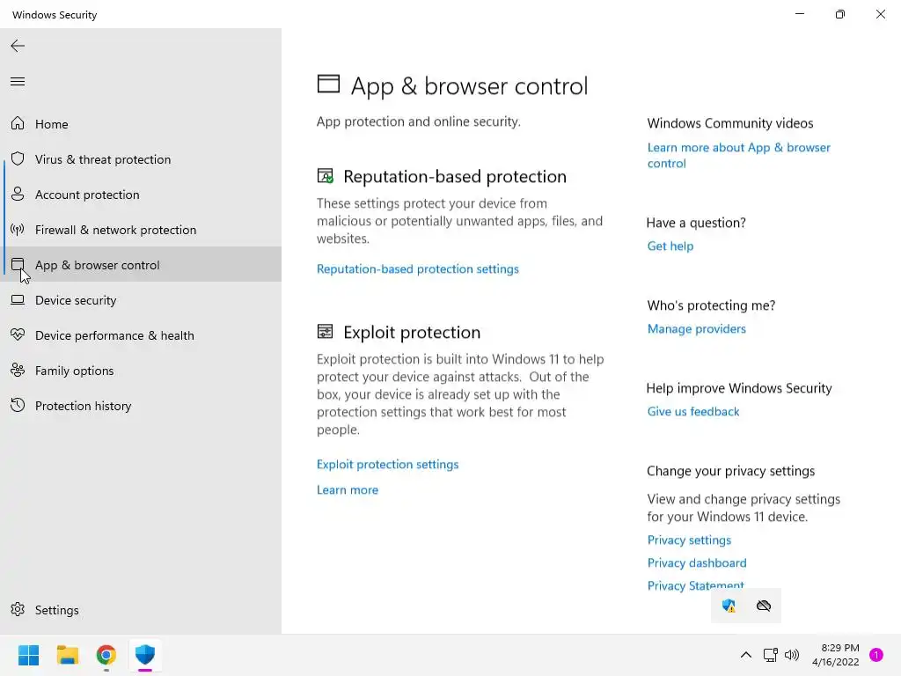Click the taskbar clock showing 8:29 PM

tap(836, 655)
